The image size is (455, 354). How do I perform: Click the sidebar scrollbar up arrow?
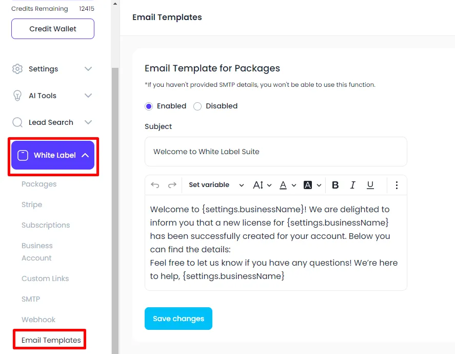[115, 4]
